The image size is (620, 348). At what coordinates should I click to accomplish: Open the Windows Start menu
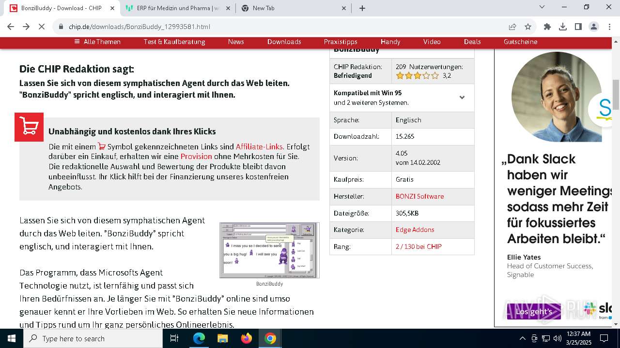coord(11,338)
